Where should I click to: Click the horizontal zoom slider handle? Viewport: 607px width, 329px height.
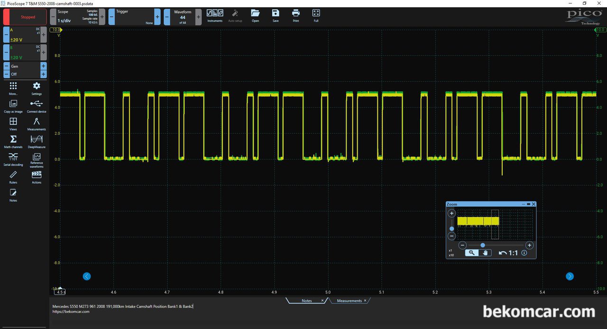pos(483,245)
